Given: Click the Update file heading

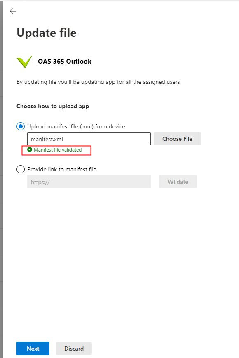Looking at the screenshot, I should (x=47, y=33).
